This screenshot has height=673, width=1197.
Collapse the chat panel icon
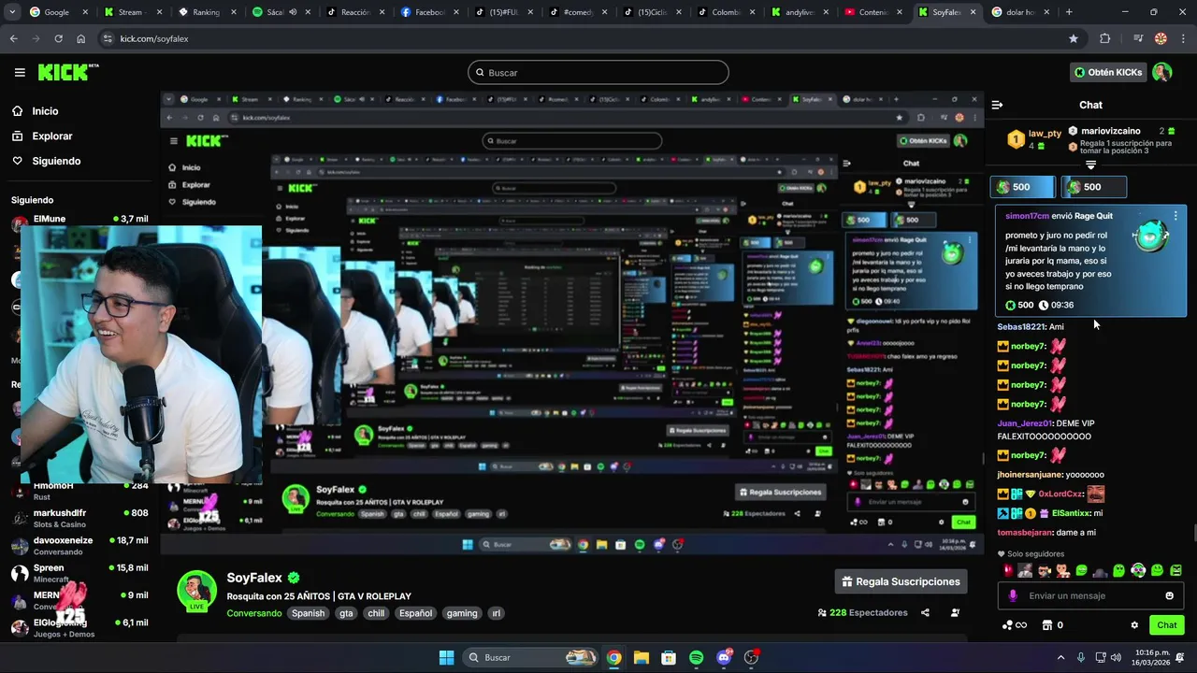(997, 105)
